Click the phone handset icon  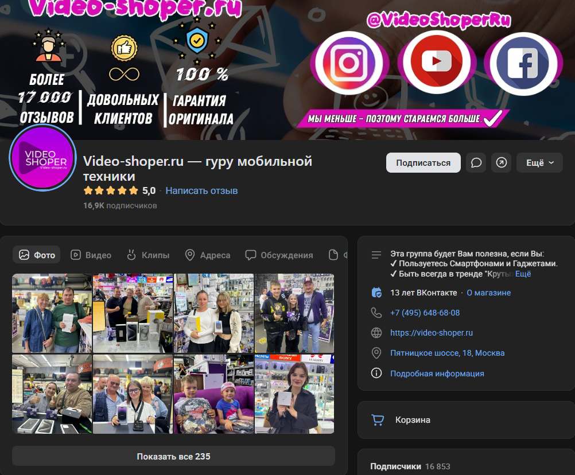point(376,313)
